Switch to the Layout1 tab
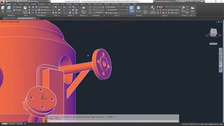The image size is (224, 126). pyautogui.click(x=12, y=124)
